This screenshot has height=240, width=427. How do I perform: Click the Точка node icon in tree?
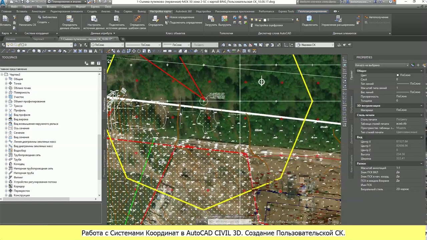(11, 84)
